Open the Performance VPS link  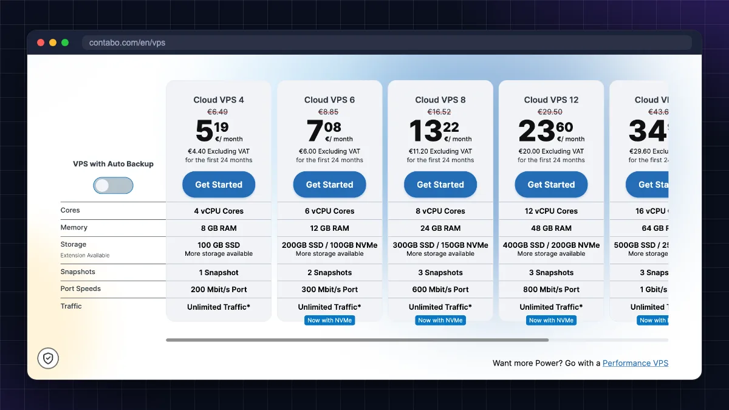[x=635, y=363]
